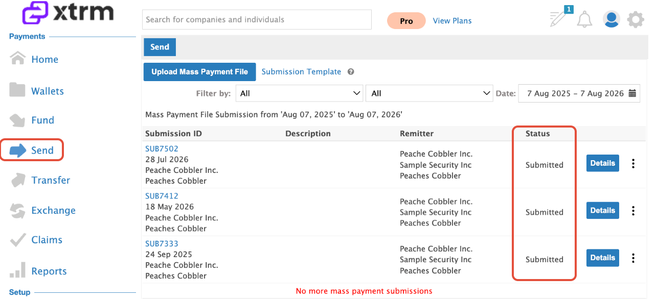Click the settings gear icon

(636, 20)
